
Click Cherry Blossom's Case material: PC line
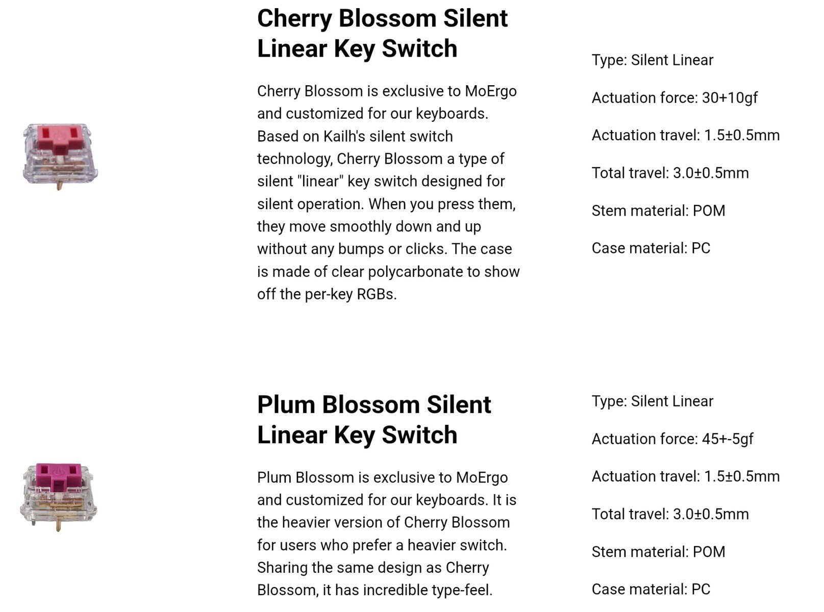(x=651, y=248)
